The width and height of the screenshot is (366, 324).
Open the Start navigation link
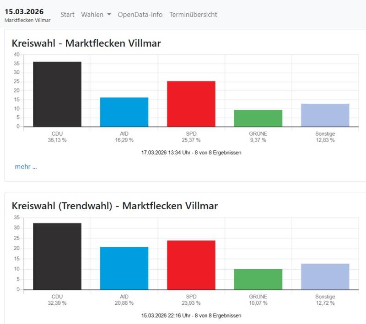coord(67,15)
